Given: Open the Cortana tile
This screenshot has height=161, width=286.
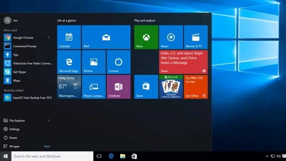Looking at the screenshot, I should click(x=119, y=62).
